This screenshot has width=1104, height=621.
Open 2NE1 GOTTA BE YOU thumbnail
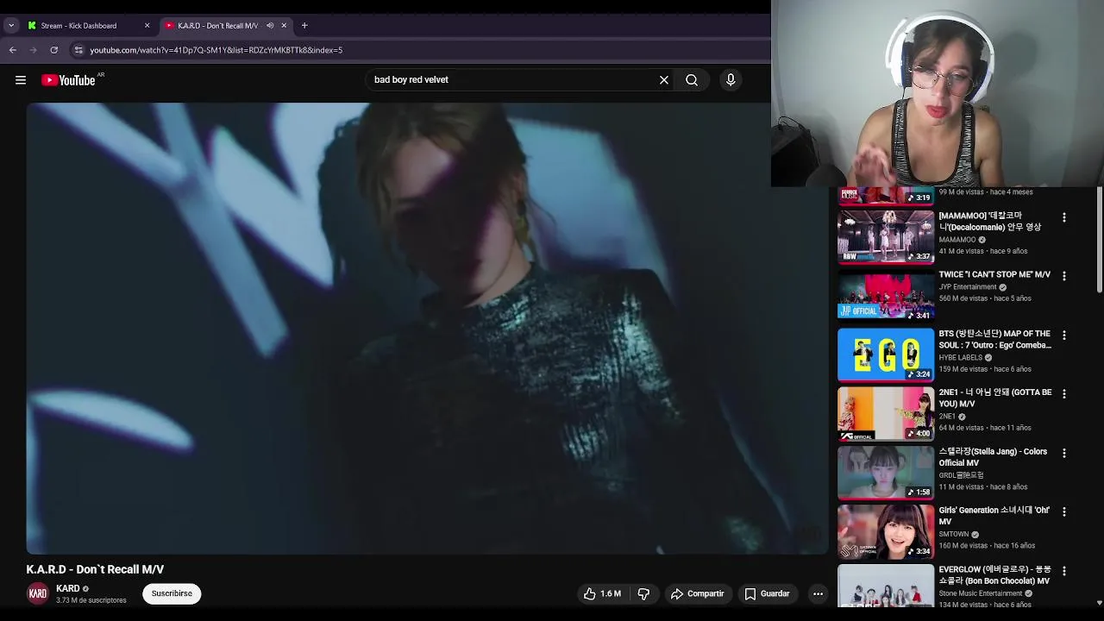[x=886, y=413]
